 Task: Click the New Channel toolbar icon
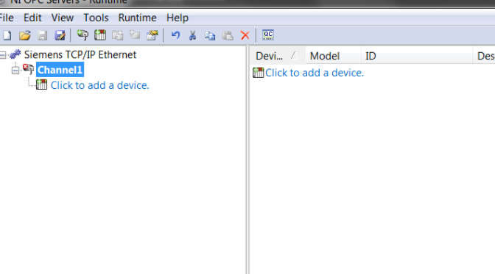tap(82, 35)
